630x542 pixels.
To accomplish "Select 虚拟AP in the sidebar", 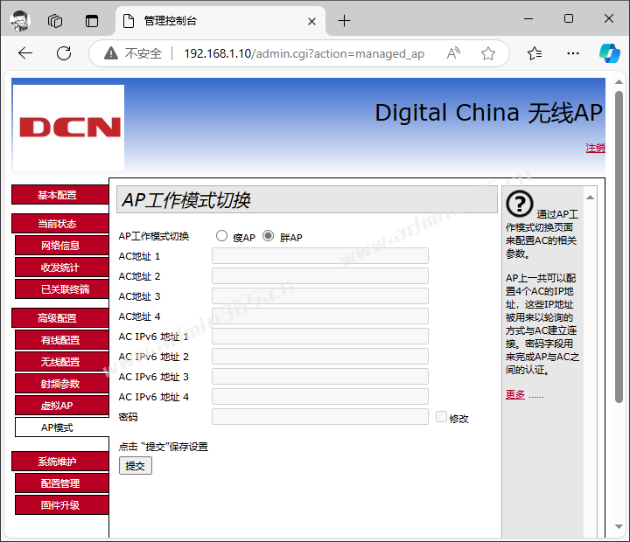I will [x=62, y=406].
